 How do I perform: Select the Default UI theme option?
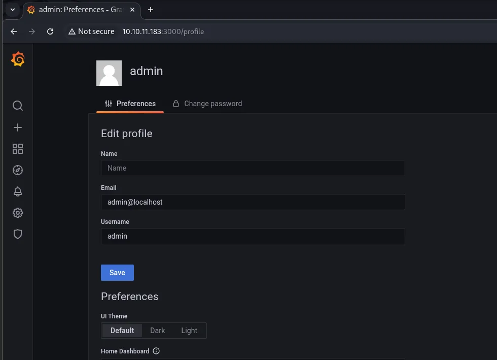click(122, 331)
